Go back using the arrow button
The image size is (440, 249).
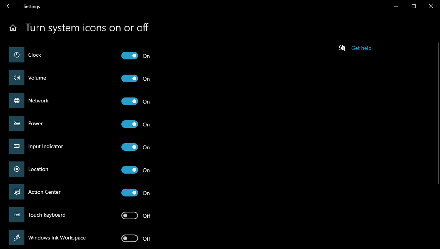[9, 6]
